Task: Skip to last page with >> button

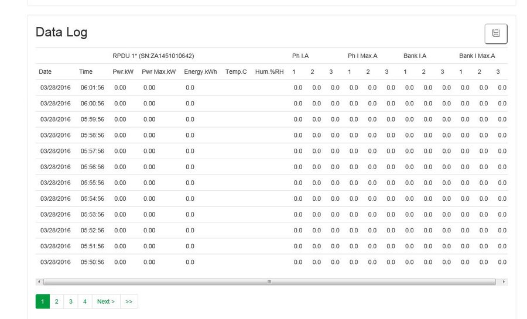Action: 129,301
